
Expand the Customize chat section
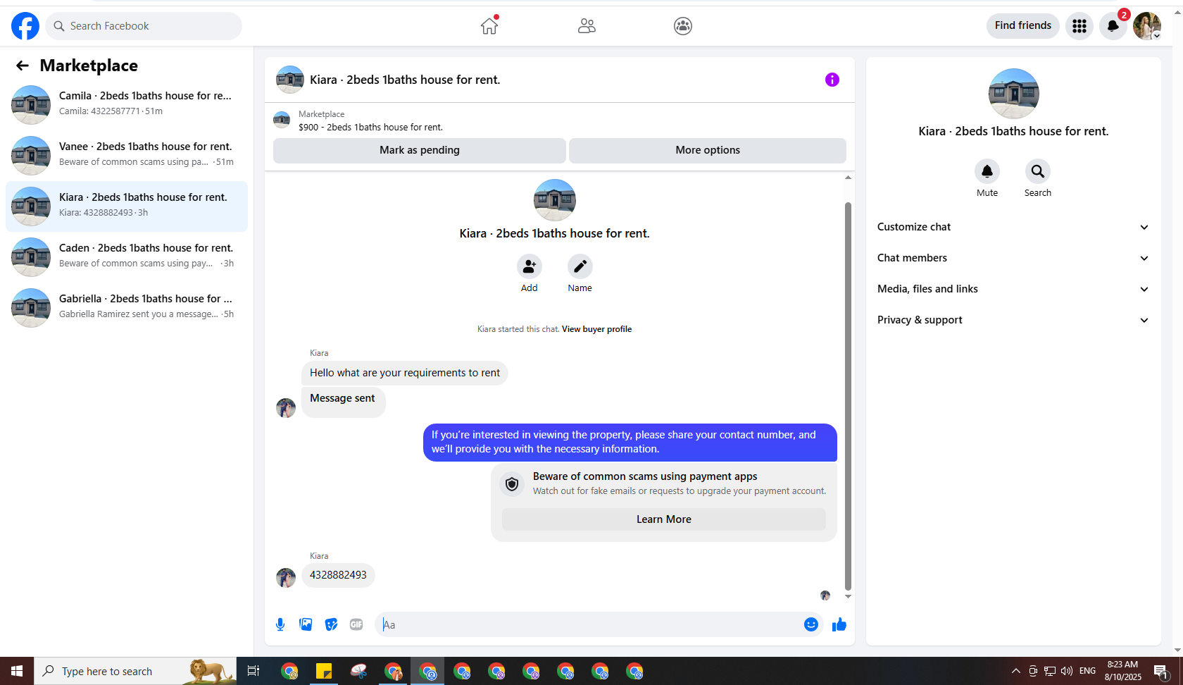(x=1013, y=227)
